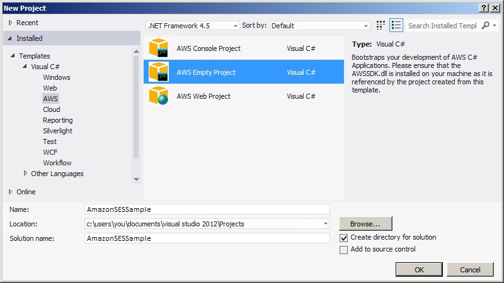Click the Name input field

(207, 209)
